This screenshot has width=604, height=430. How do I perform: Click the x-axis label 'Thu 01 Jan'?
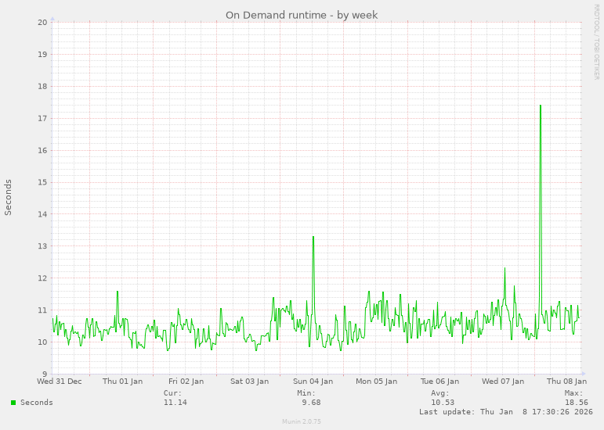coord(122,382)
